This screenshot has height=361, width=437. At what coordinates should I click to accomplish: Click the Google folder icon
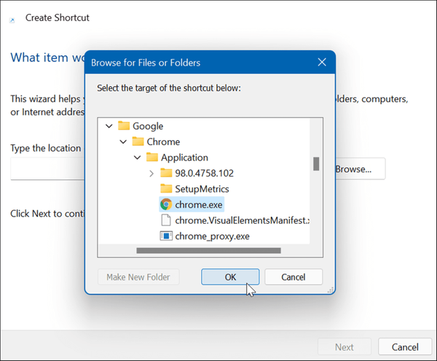click(x=123, y=126)
